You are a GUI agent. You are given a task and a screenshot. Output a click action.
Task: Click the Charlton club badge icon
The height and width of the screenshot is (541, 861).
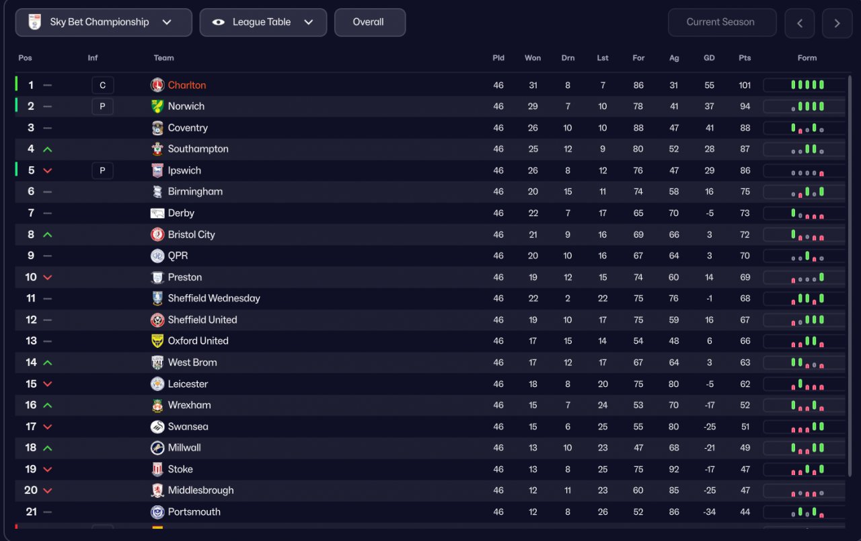coord(157,85)
